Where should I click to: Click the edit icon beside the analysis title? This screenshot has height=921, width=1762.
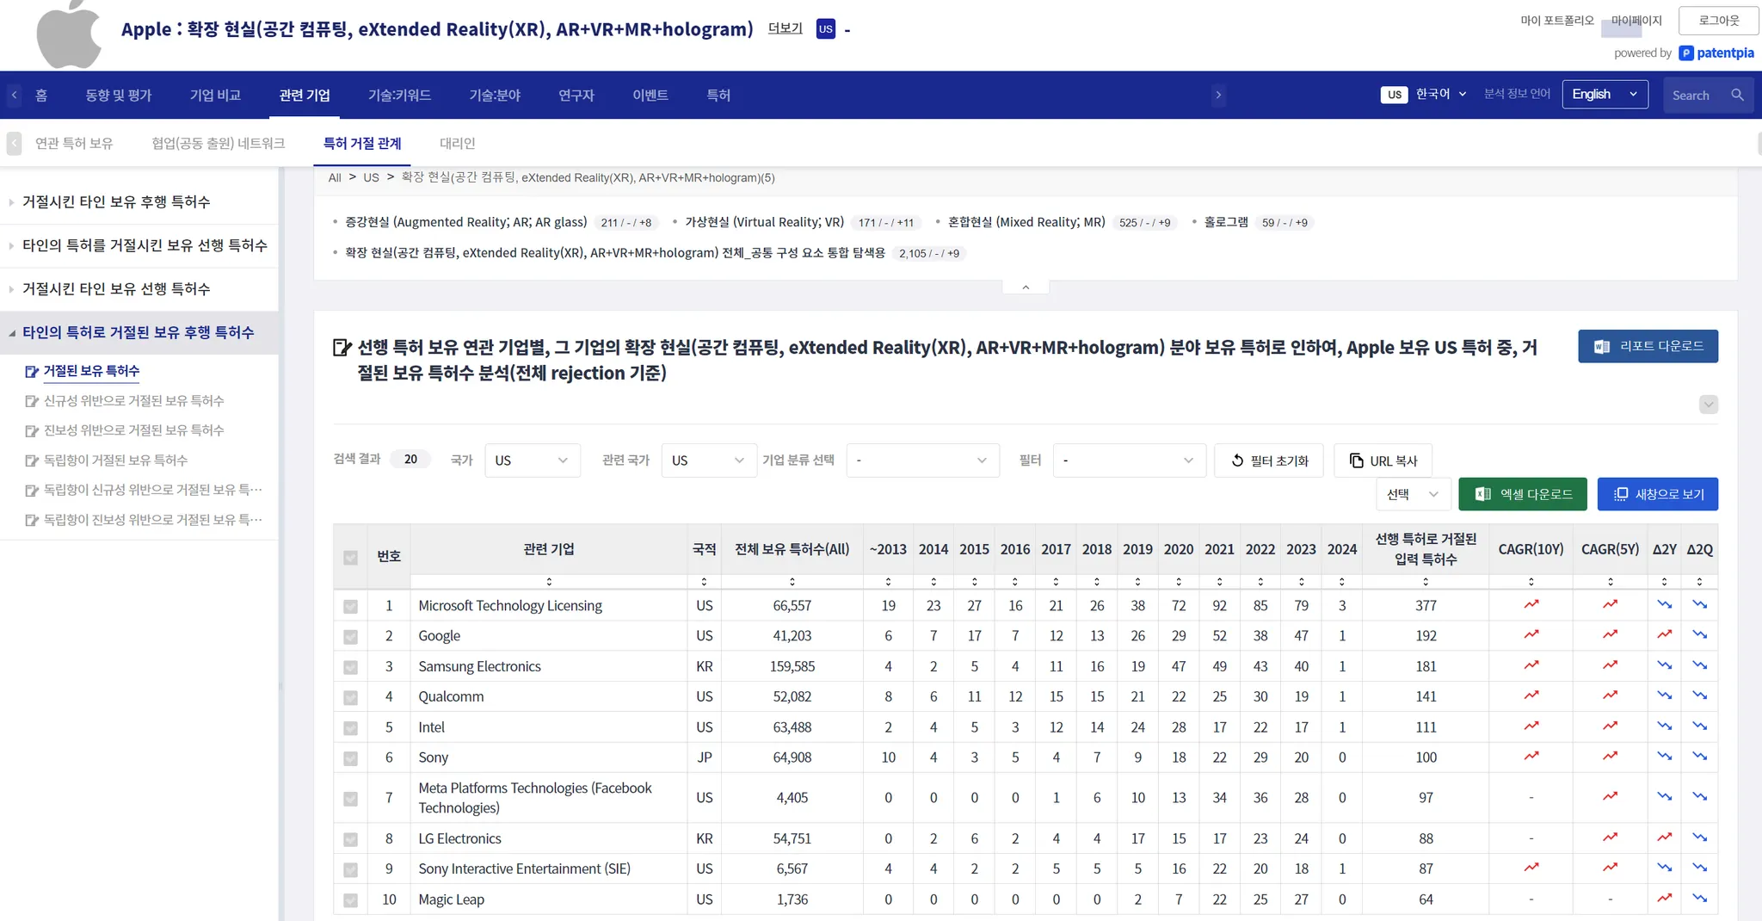(x=342, y=348)
